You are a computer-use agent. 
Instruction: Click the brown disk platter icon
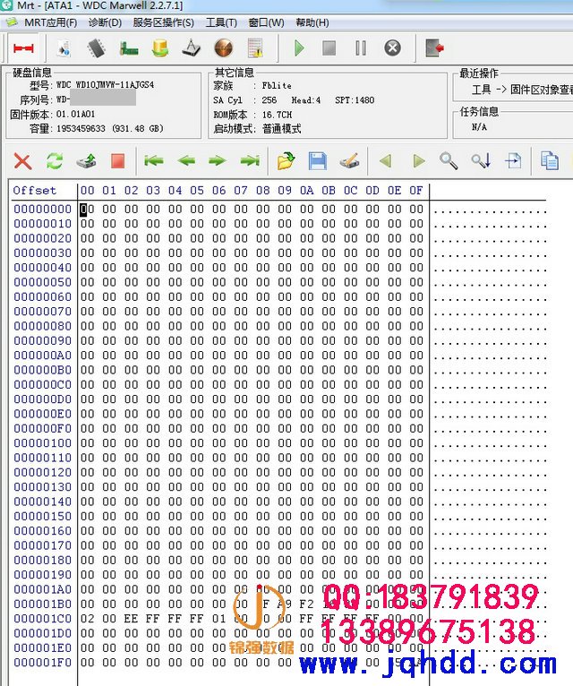pos(224,48)
